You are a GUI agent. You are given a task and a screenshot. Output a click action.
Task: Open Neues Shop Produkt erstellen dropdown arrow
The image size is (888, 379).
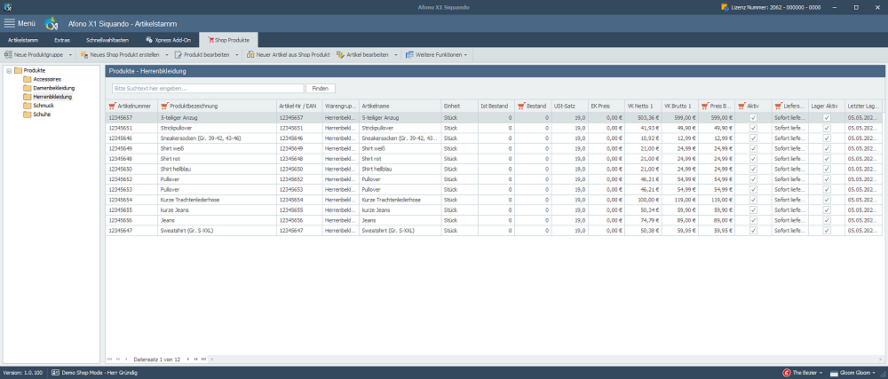coord(167,55)
